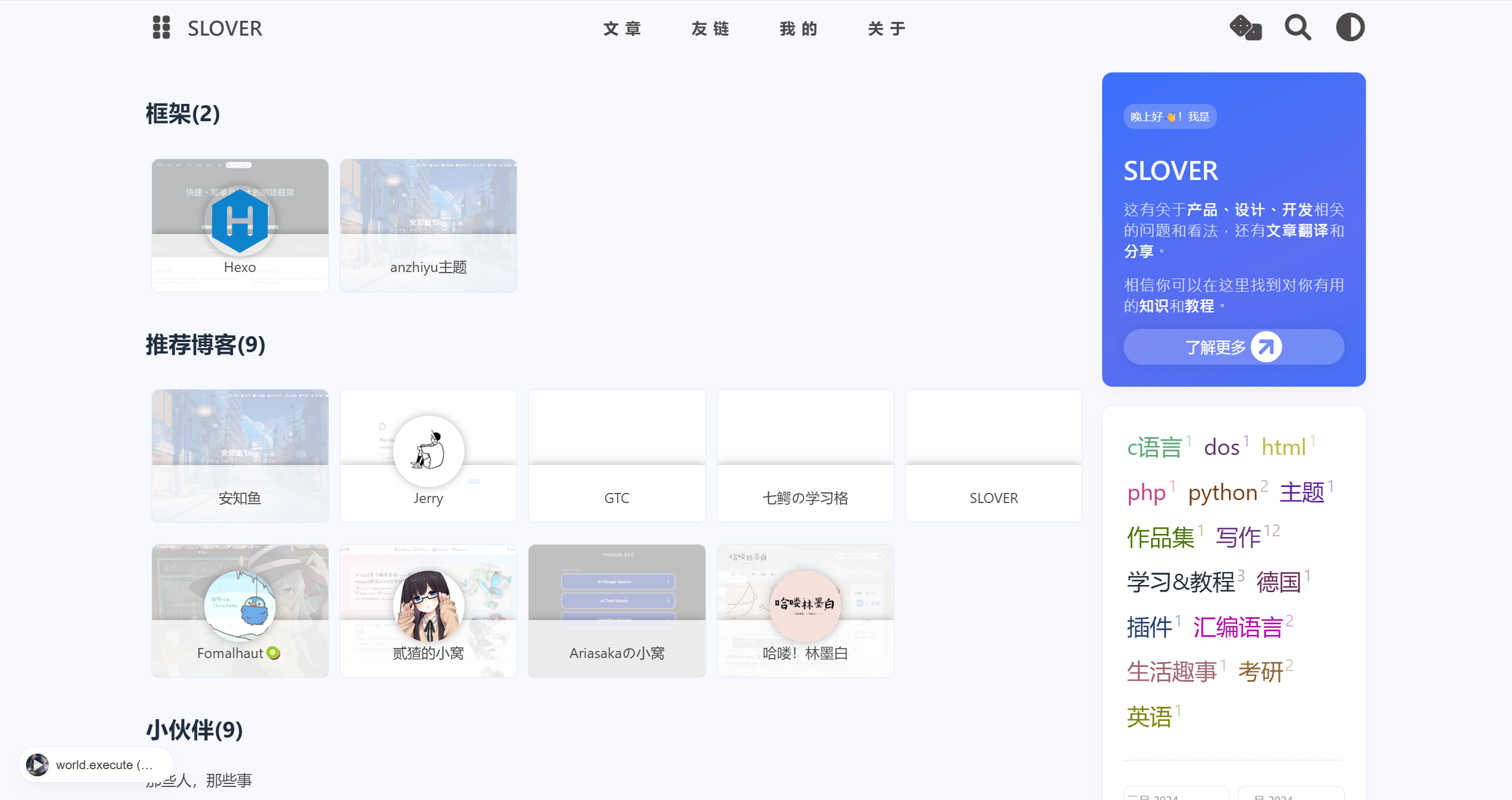Open the SLOVER card under 推荐博客

tap(994, 456)
